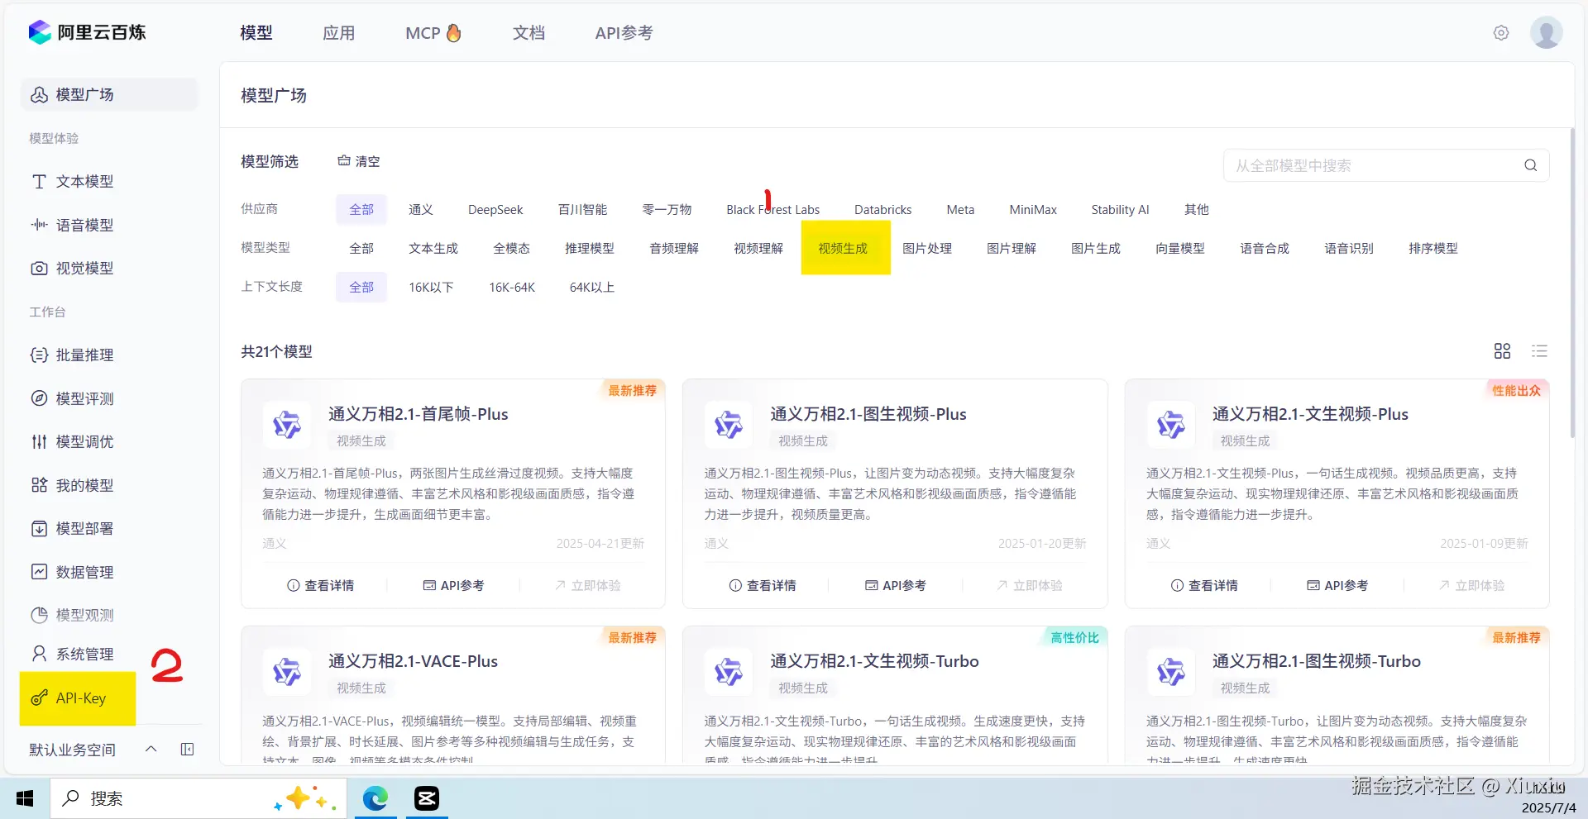
Task: Select MiniMax supplier filter
Action: [x=1033, y=210]
